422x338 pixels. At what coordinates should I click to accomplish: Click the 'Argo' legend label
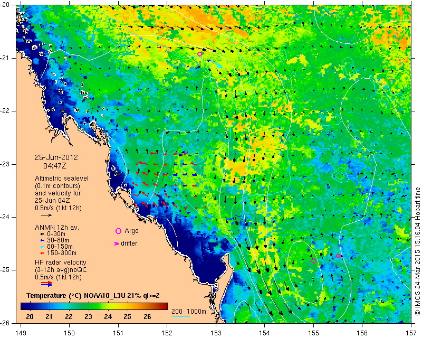pyautogui.click(x=131, y=231)
